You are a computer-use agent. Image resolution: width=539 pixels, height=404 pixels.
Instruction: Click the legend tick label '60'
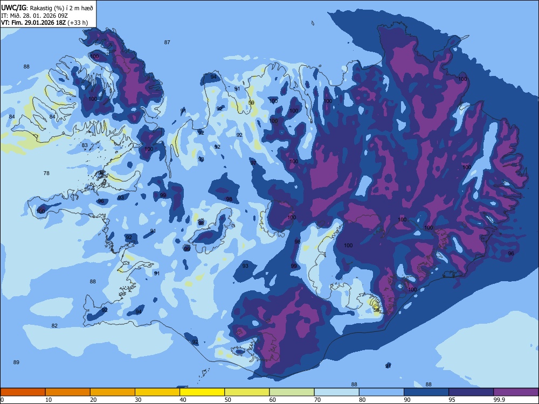[x=273, y=400]
